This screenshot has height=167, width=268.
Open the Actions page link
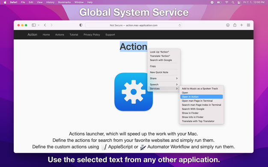(60, 35)
